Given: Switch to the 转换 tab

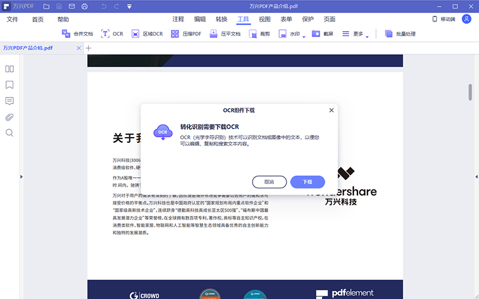Looking at the screenshot, I should [222, 19].
